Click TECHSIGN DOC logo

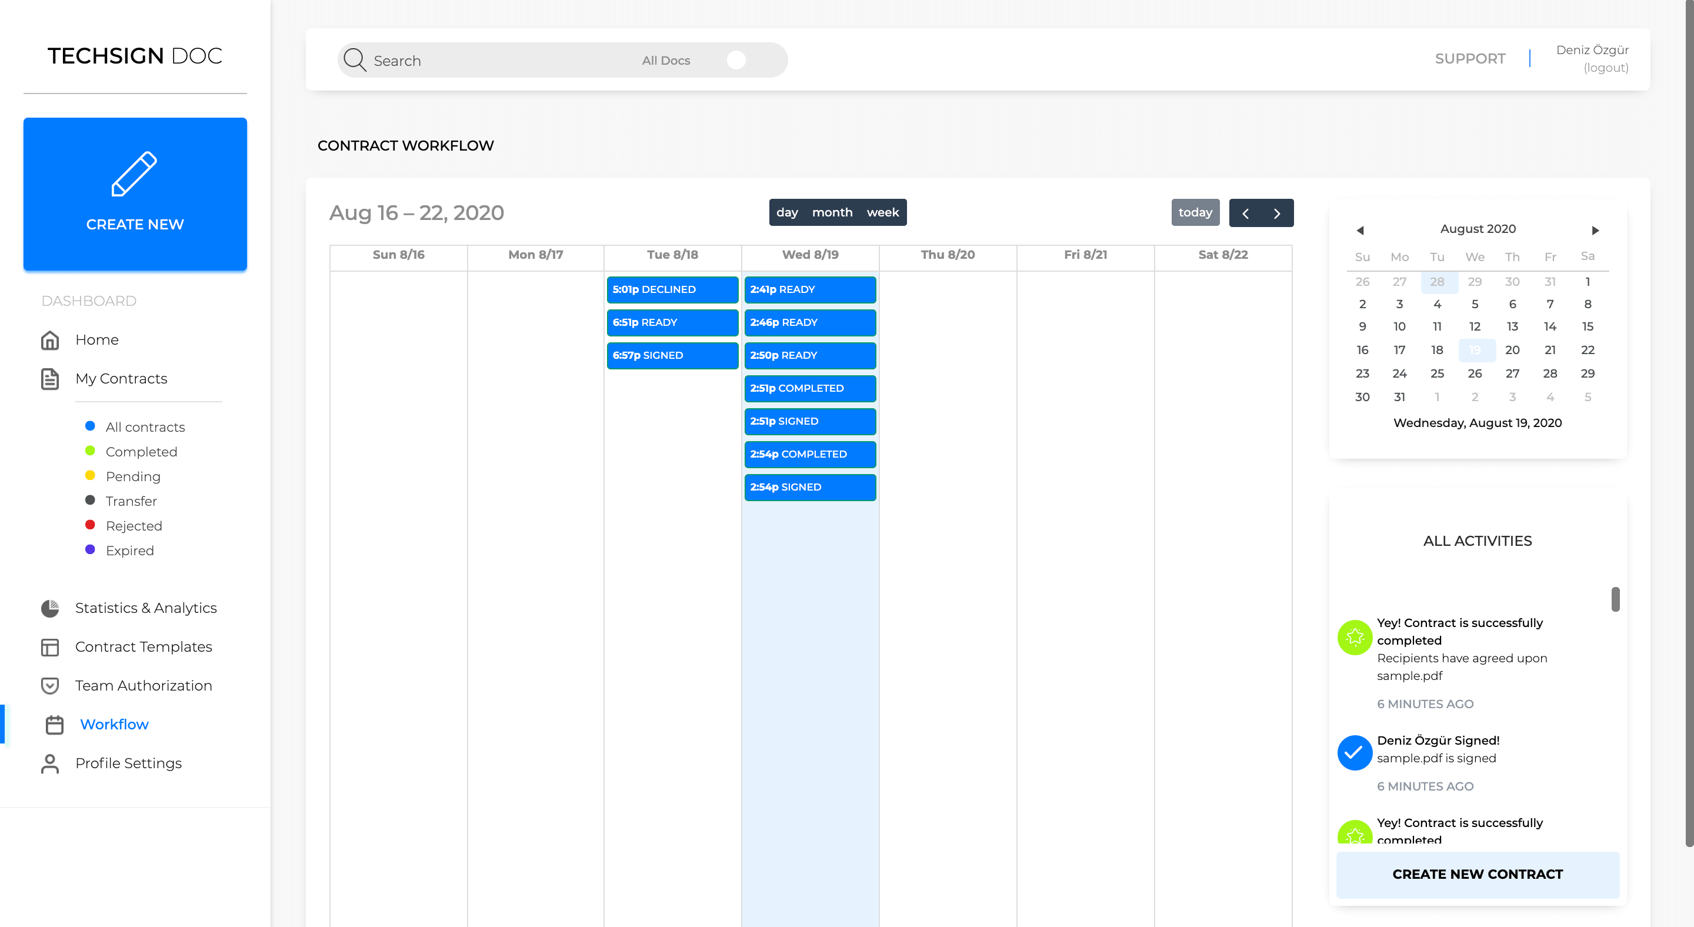pos(135,55)
